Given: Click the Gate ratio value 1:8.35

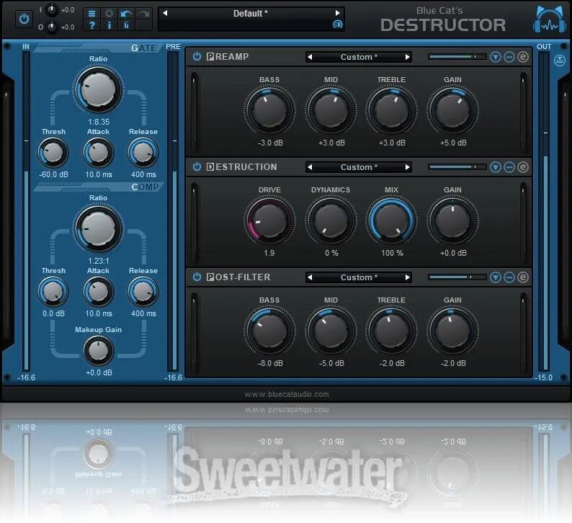Looking at the screenshot, I should coord(99,122).
